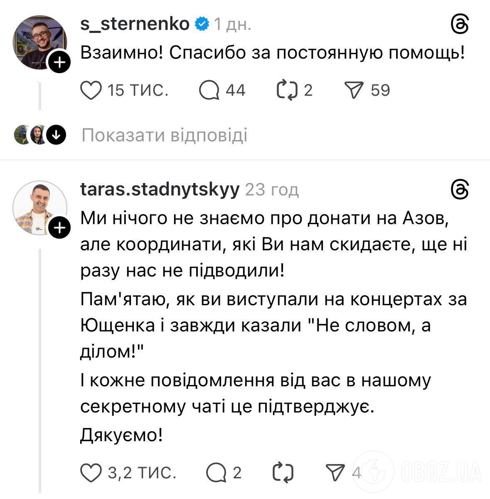
Task: Open the '1 дн.' timestamp on s_sternenko's comment
Action: coord(232,25)
